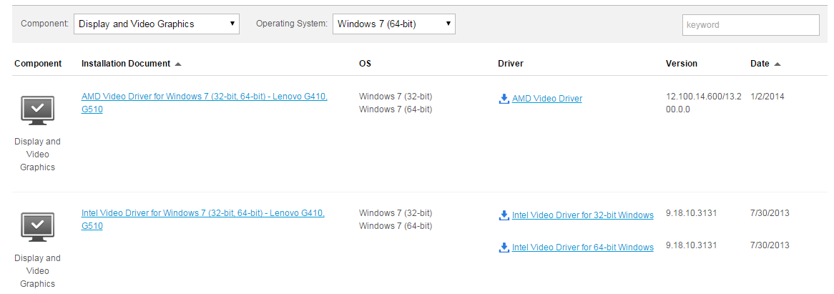
Task: Click into the keyword search field
Action: (x=750, y=25)
